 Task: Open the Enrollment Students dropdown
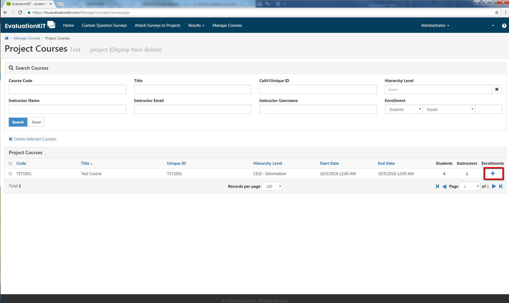[x=404, y=109]
